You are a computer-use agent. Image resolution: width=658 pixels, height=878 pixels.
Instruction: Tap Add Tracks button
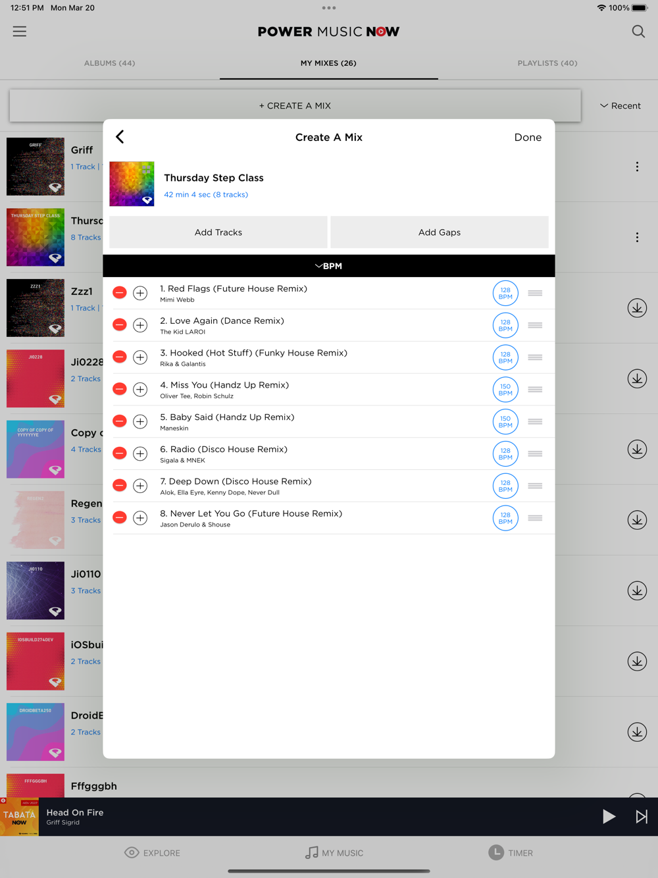click(x=218, y=232)
